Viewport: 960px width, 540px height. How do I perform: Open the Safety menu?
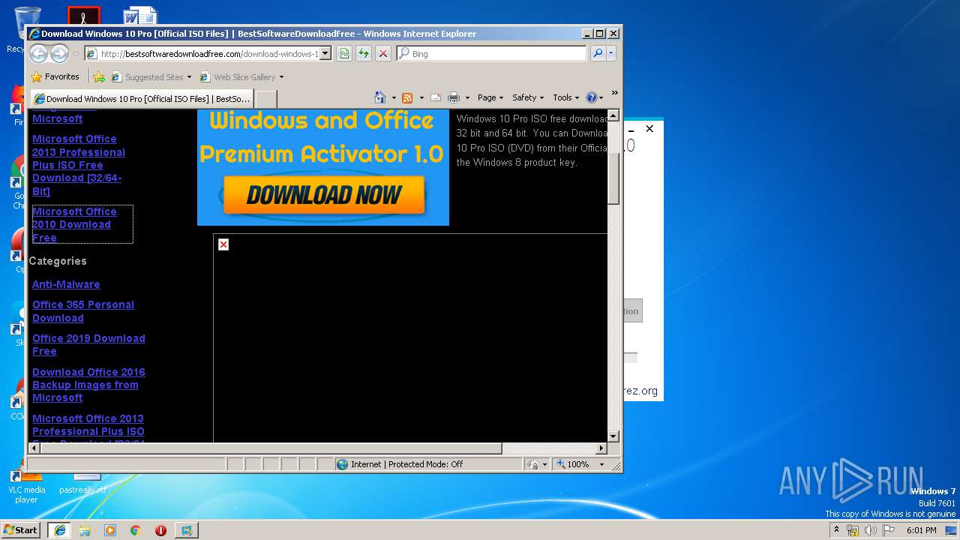tap(528, 97)
